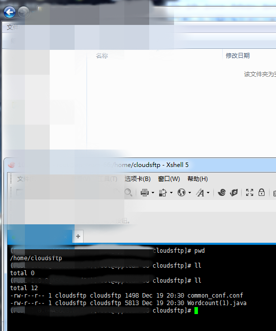
Task: Click the printer icon in Xshell toolbar
Action: click(145, 192)
